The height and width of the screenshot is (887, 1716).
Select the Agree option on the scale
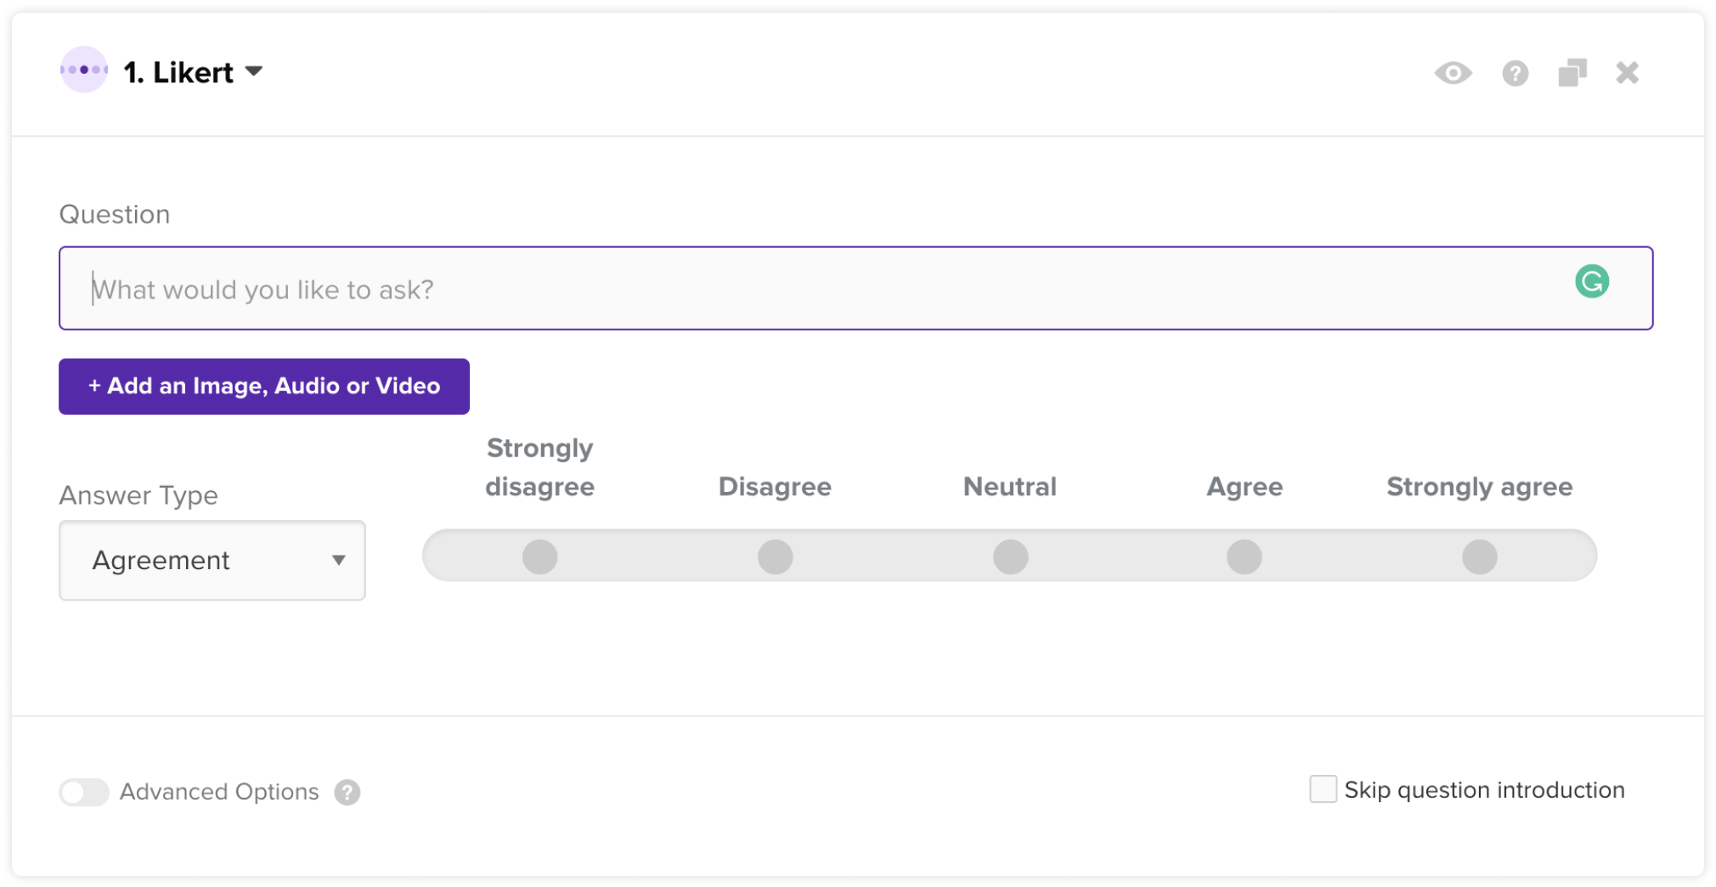click(x=1244, y=556)
